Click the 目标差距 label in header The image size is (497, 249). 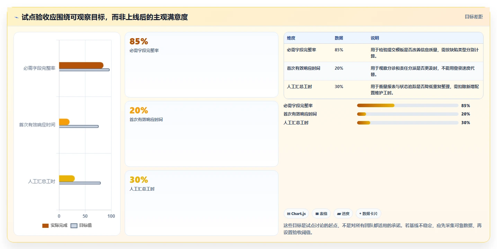click(x=473, y=17)
